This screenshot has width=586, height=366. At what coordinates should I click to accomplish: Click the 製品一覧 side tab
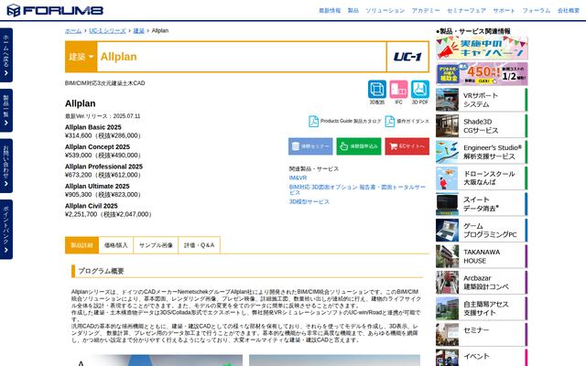6,111
